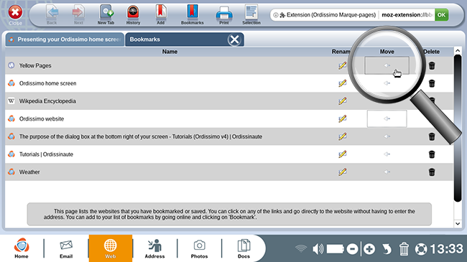Open the History panel

133,15
